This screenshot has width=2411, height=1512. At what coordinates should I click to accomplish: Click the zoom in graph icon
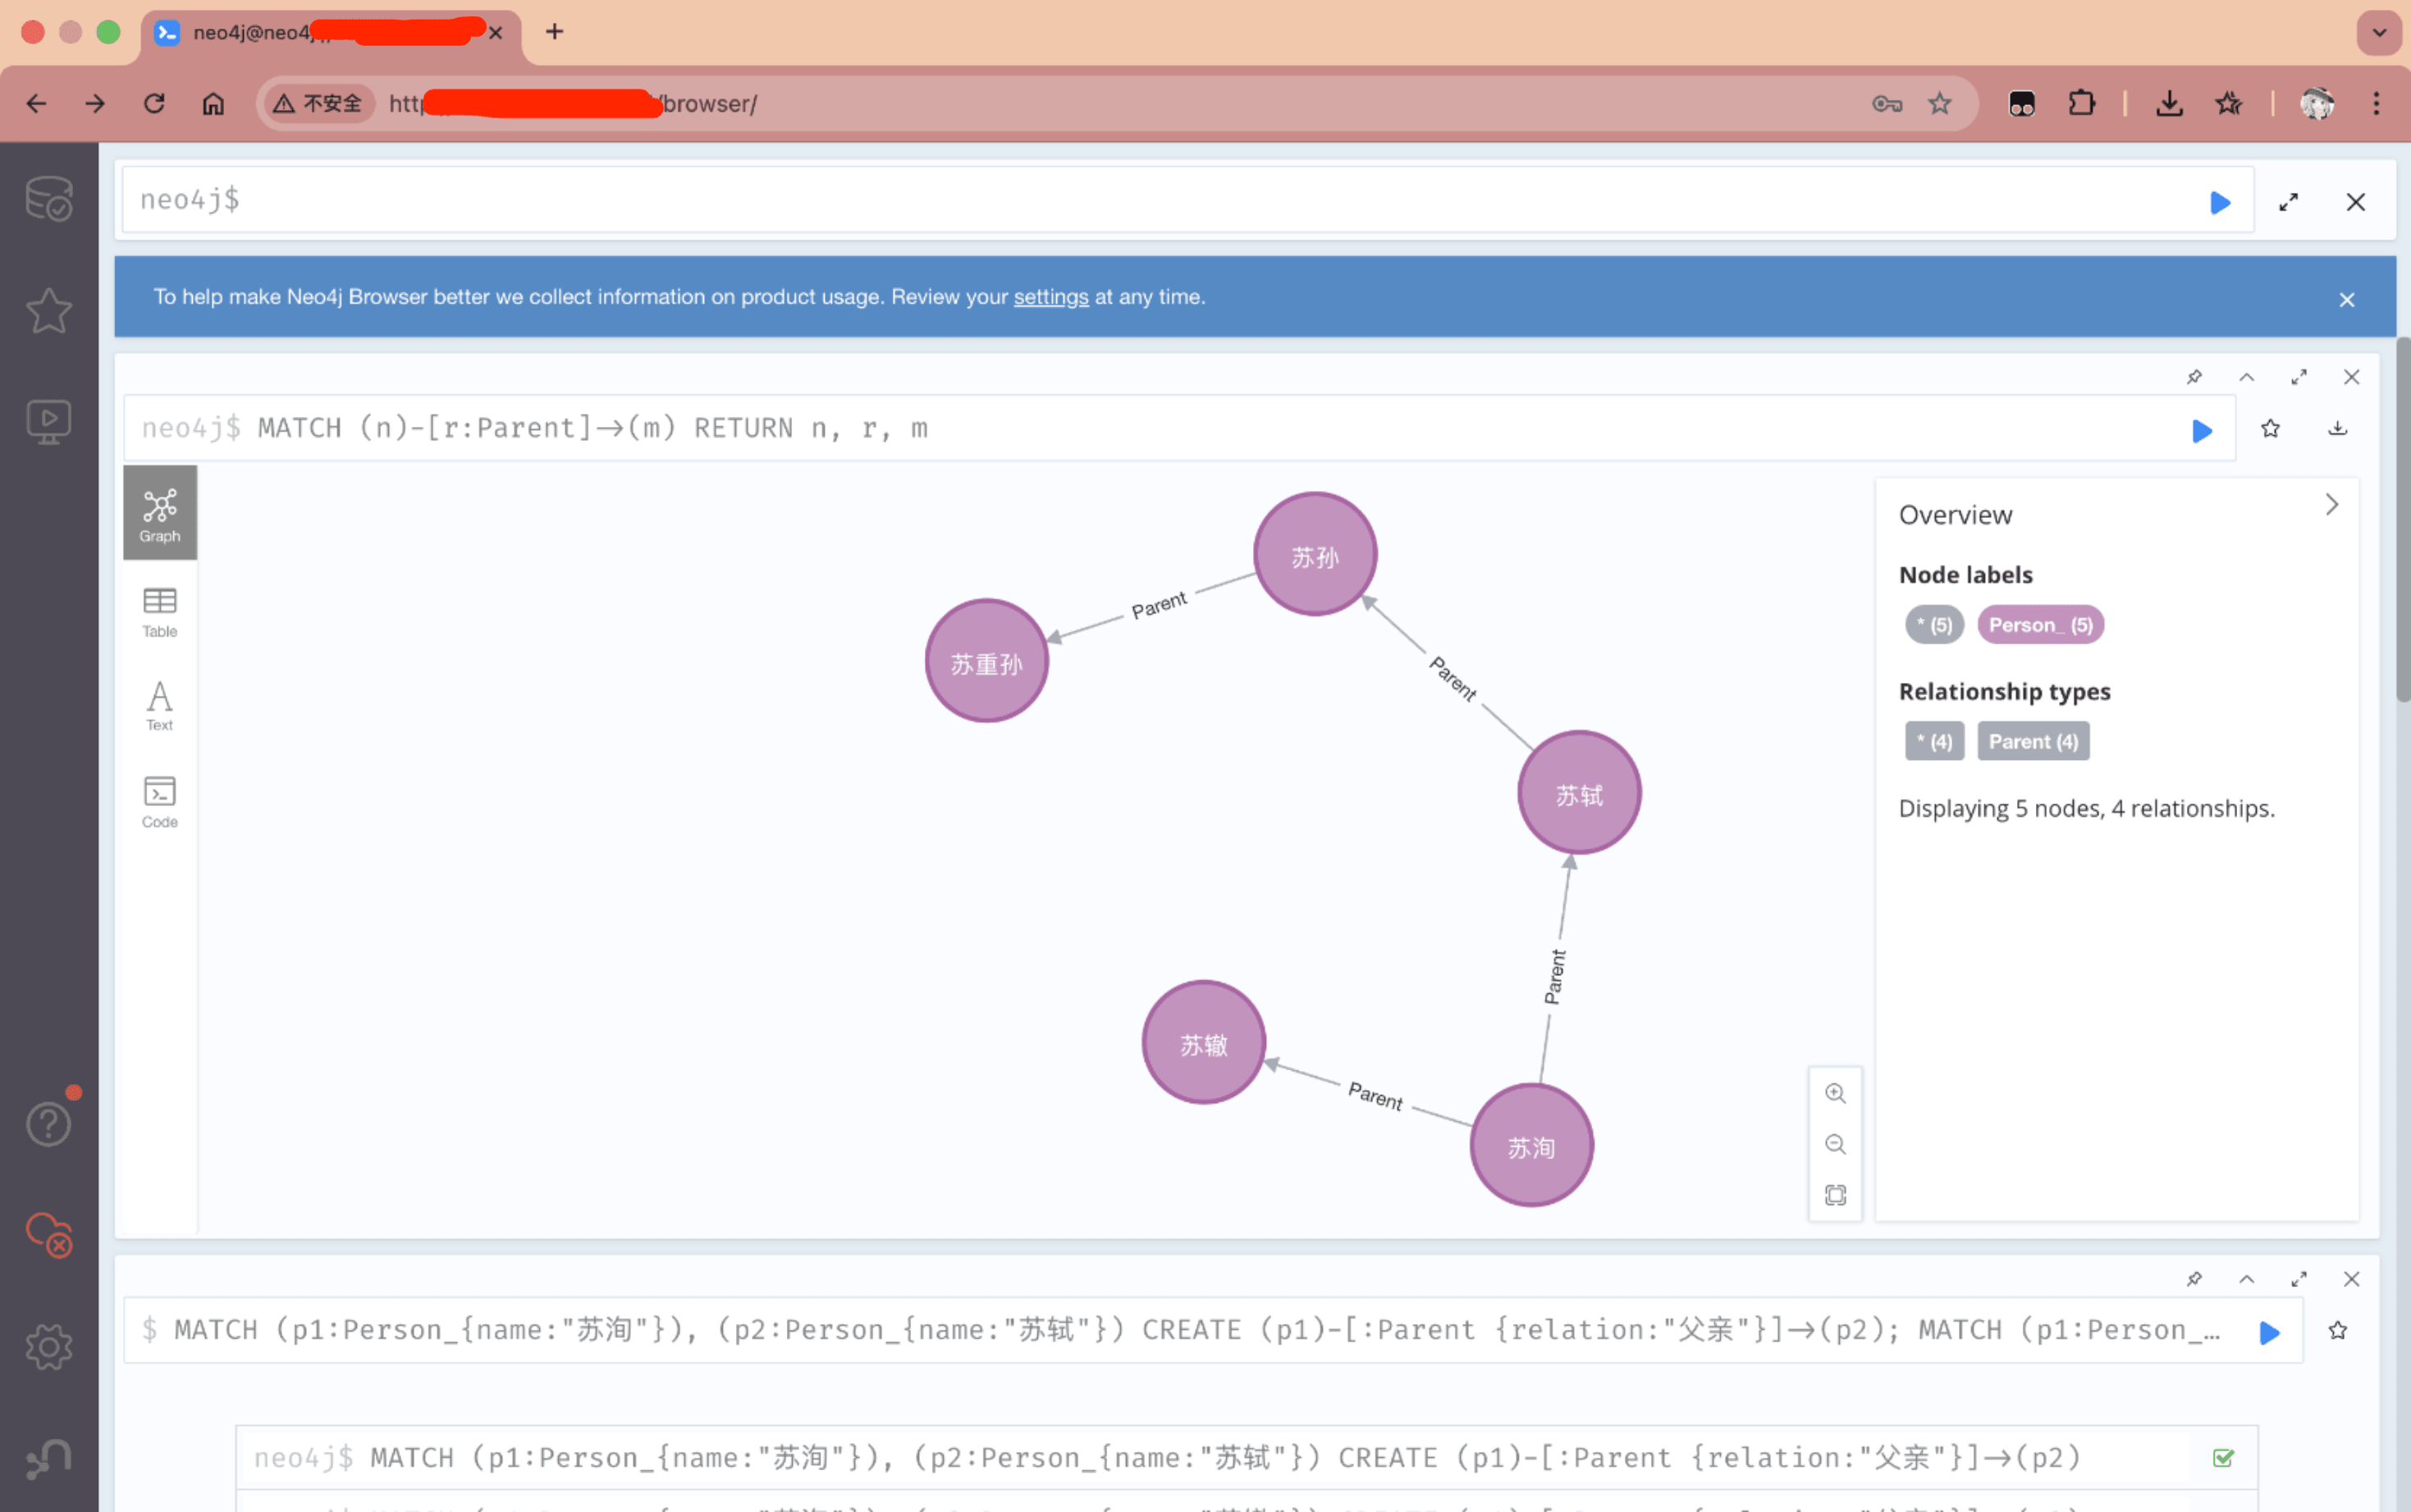point(1835,1093)
